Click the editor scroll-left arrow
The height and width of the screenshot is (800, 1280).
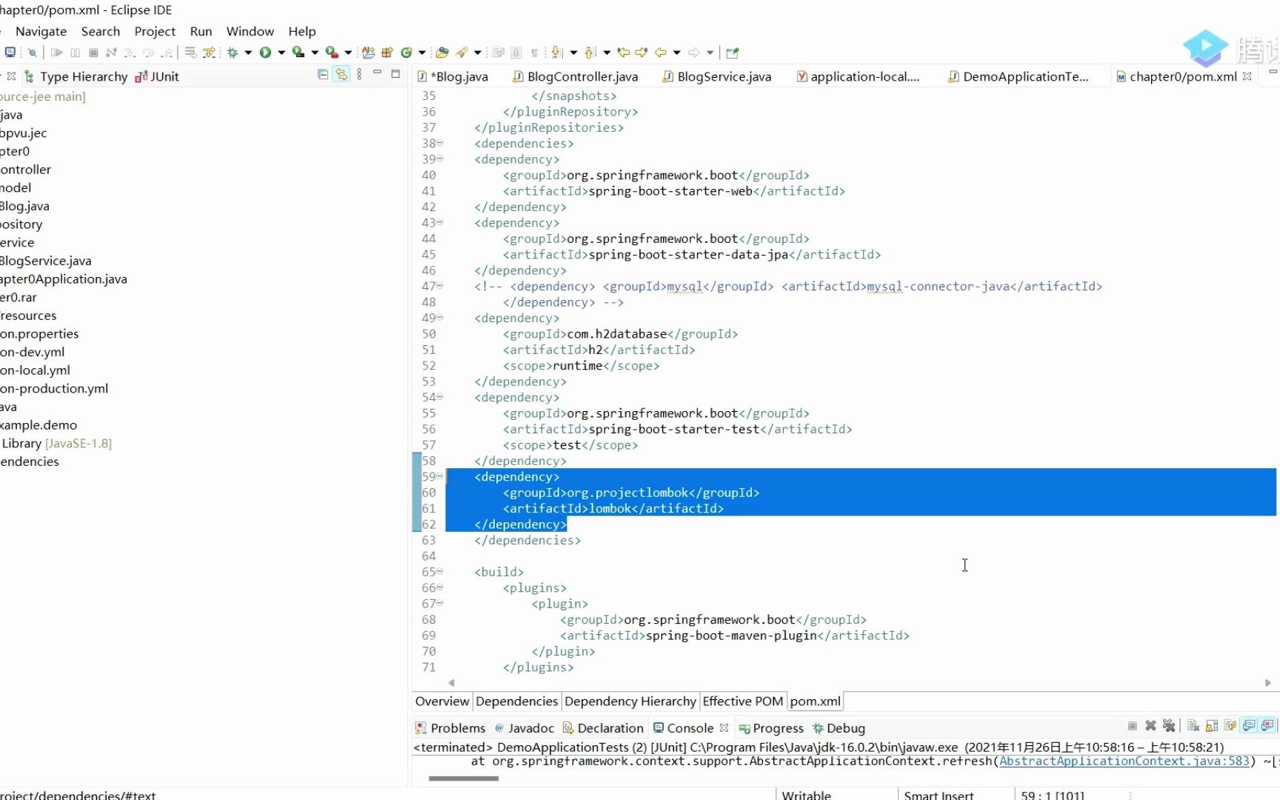(451, 683)
